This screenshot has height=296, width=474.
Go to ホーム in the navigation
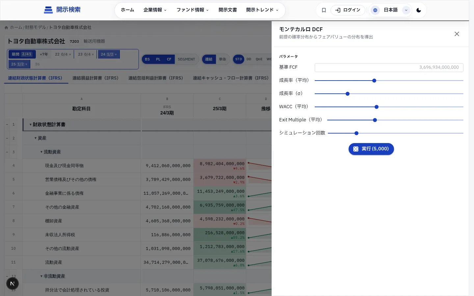127,10
